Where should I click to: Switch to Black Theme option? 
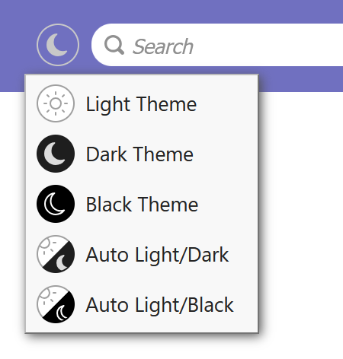pyautogui.click(x=142, y=204)
